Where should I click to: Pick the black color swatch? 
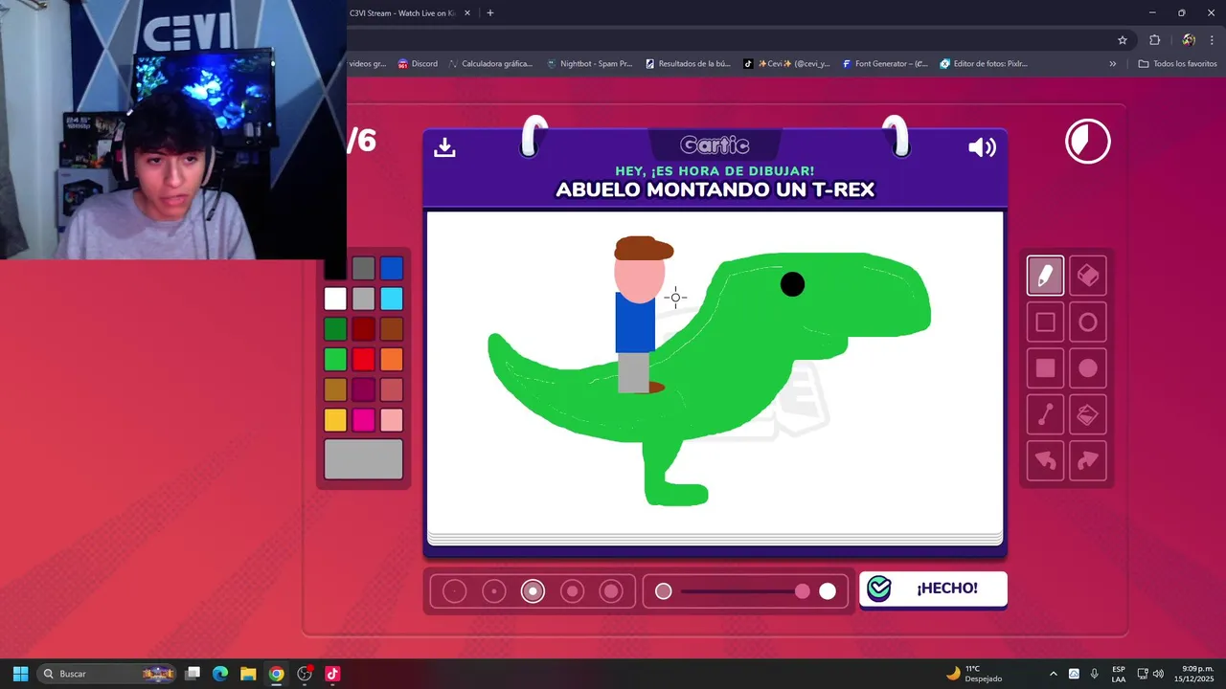(335, 268)
